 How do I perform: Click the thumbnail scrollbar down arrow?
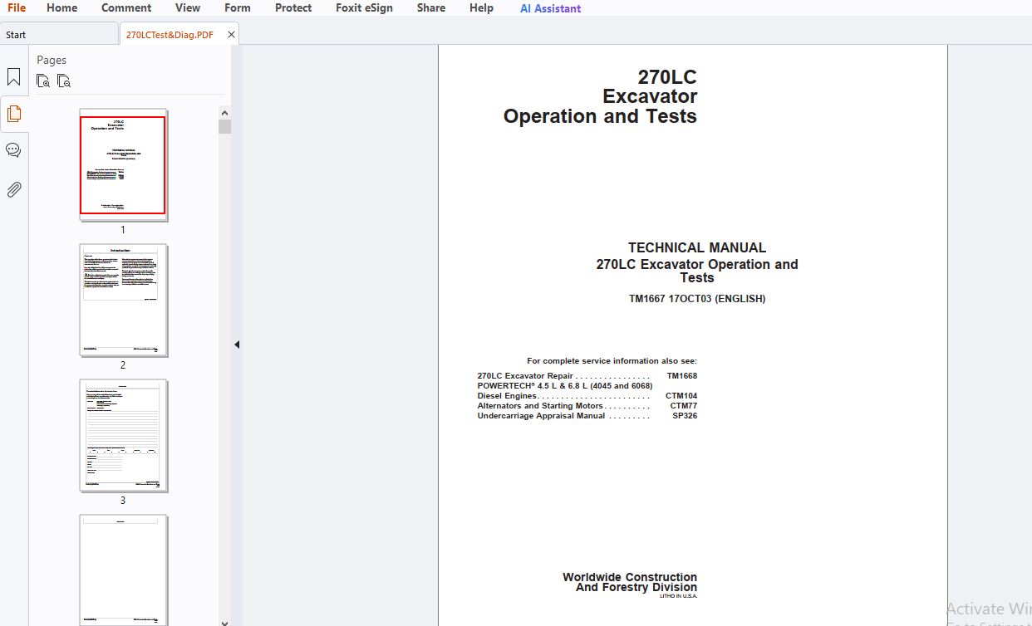tap(225, 622)
